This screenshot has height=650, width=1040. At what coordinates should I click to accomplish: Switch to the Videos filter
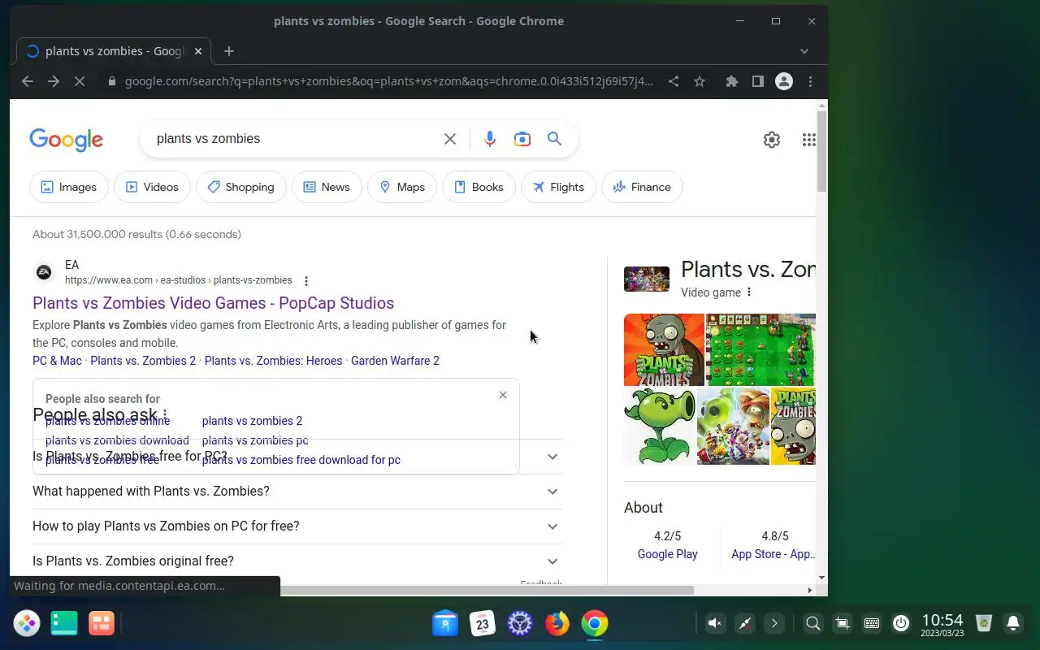point(152,187)
